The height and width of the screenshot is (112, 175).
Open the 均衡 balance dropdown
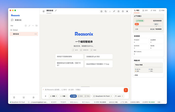(64, 96)
